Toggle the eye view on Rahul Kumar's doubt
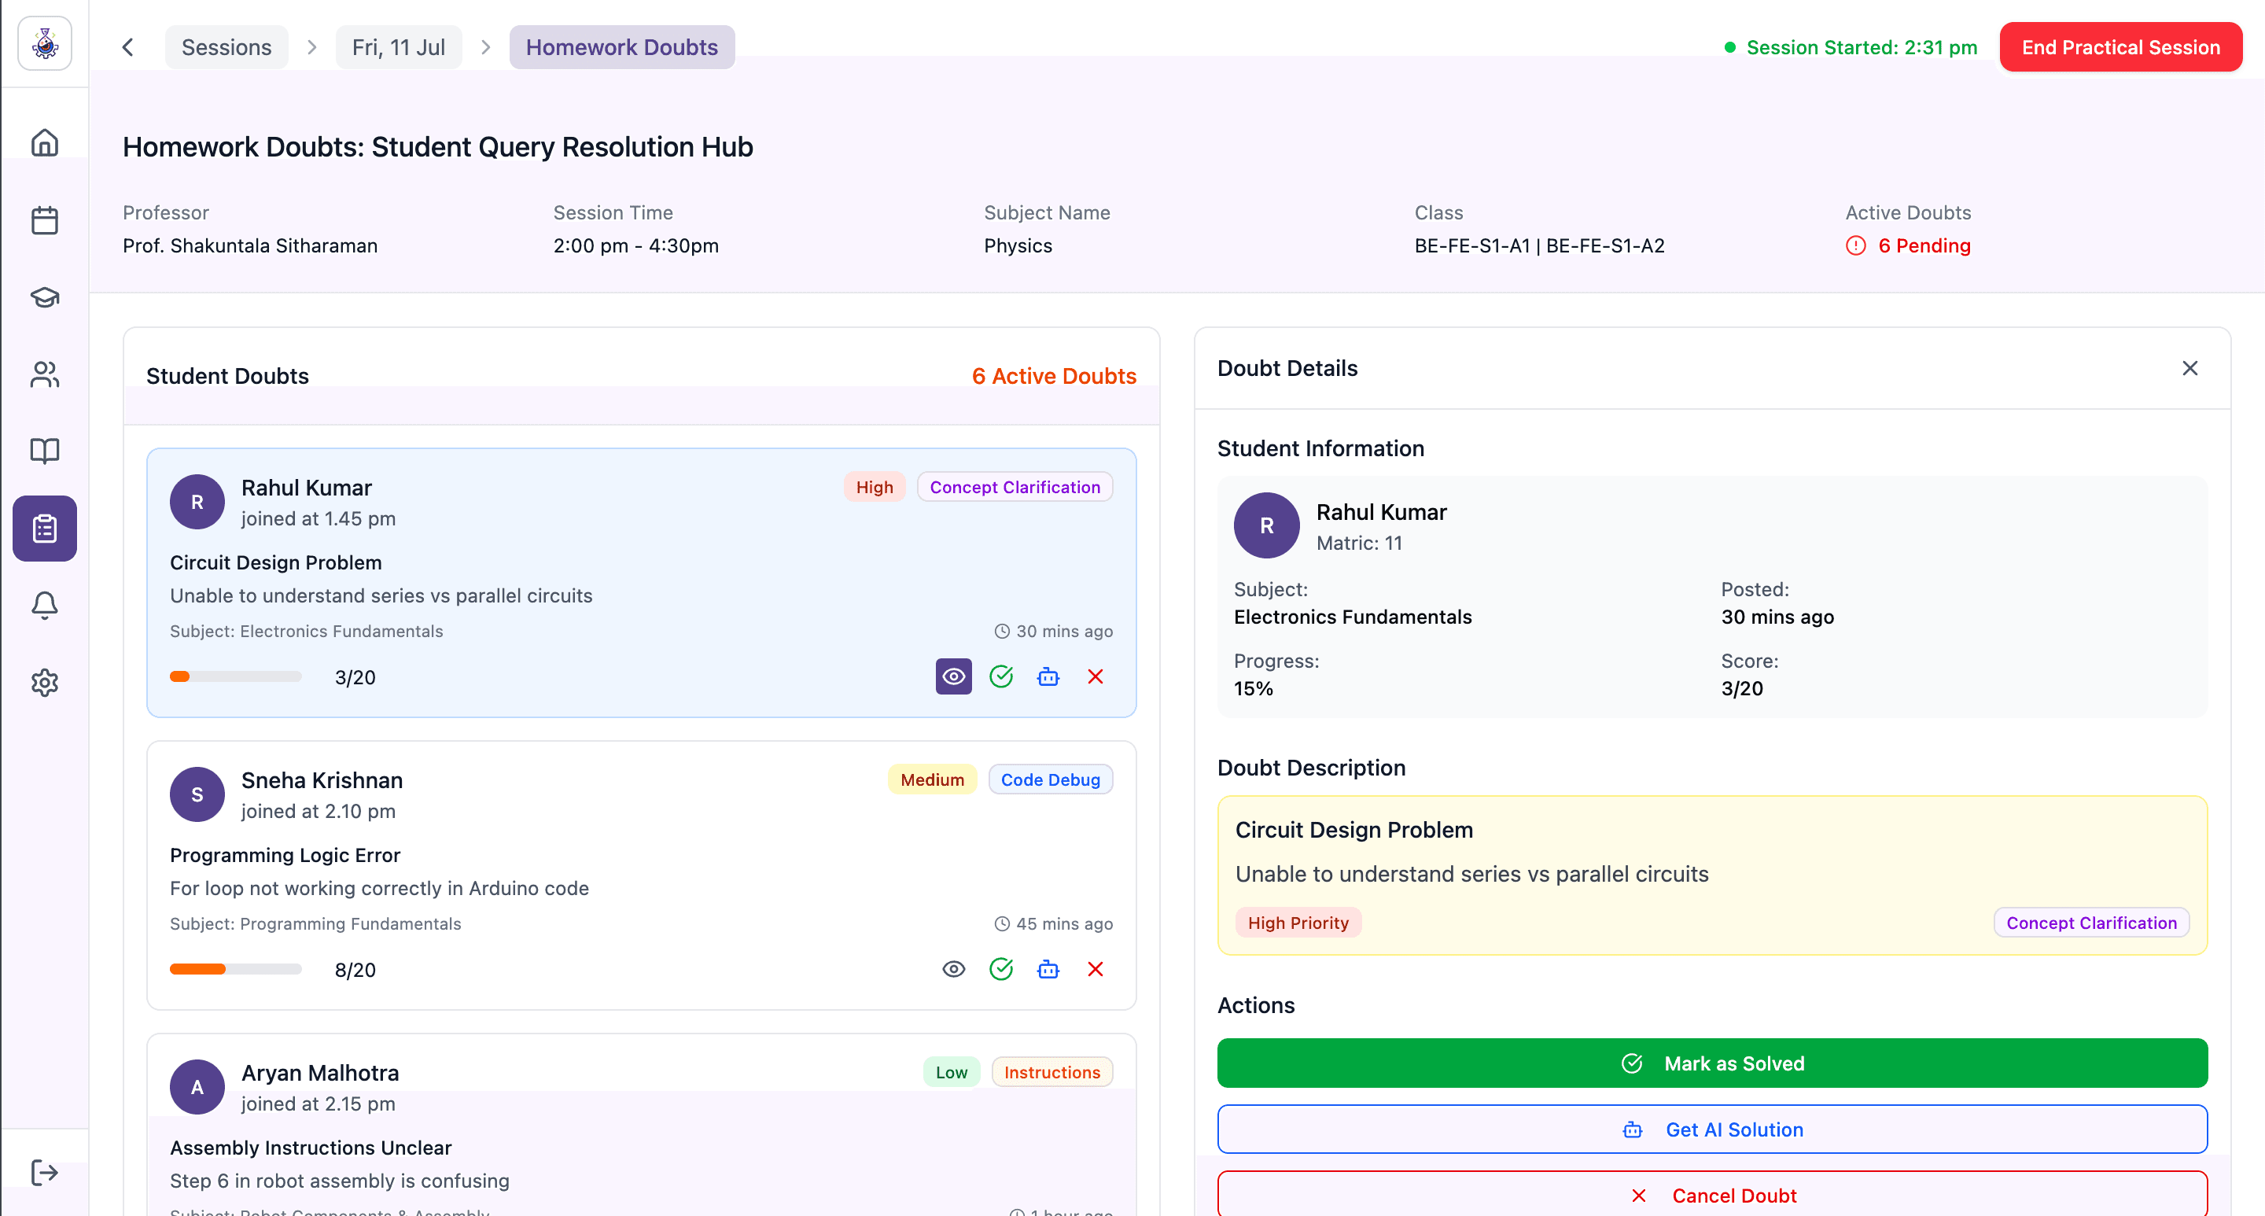Screen dimensions: 2265x1216 pos(954,676)
